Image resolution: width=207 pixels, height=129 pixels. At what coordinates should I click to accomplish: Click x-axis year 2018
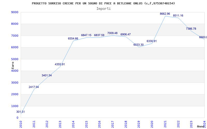click(x=126, y=124)
